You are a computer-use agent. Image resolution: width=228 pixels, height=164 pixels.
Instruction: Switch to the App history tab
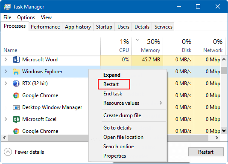(x=78, y=27)
